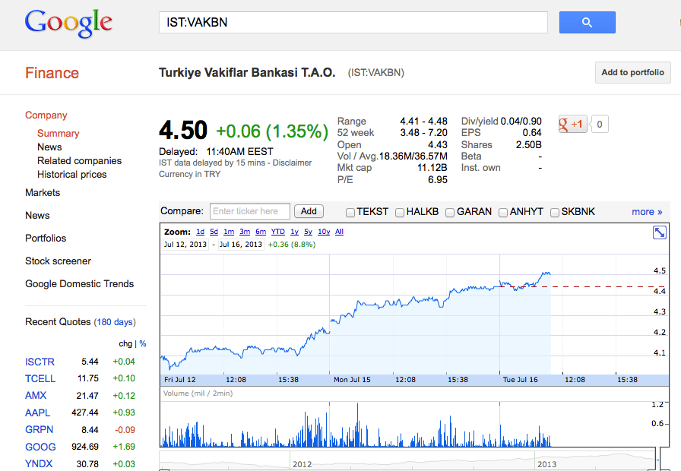Open Portfolios page
Viewport: 681px width, 471px height.
coord(46,239)
